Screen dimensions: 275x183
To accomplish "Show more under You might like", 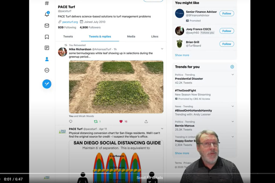I will tap(182, 55).
